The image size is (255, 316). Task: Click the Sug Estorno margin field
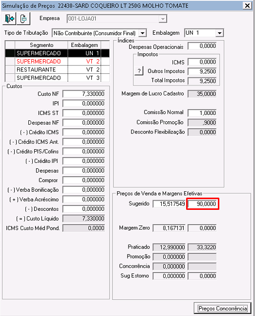[x=202, y=276]
